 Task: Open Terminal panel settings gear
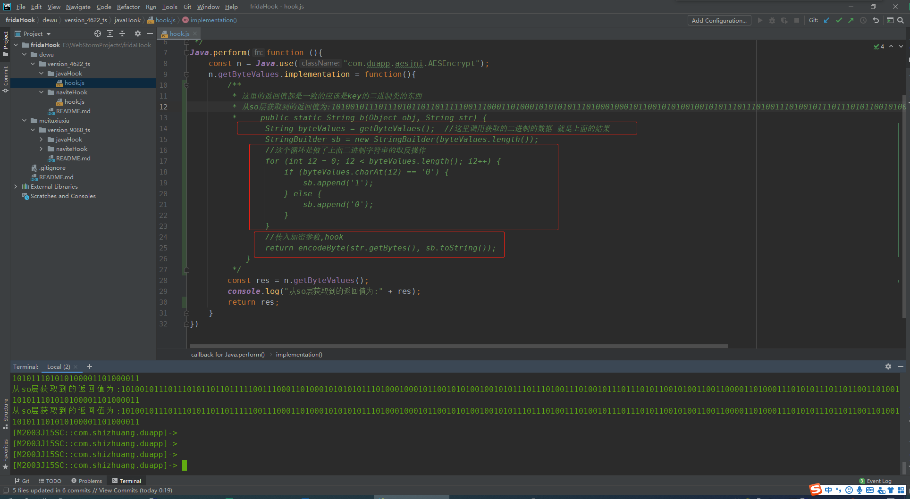tap(888, 366)
